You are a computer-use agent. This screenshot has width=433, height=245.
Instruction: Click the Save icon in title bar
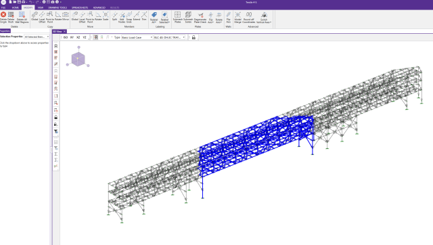point(19,2)
